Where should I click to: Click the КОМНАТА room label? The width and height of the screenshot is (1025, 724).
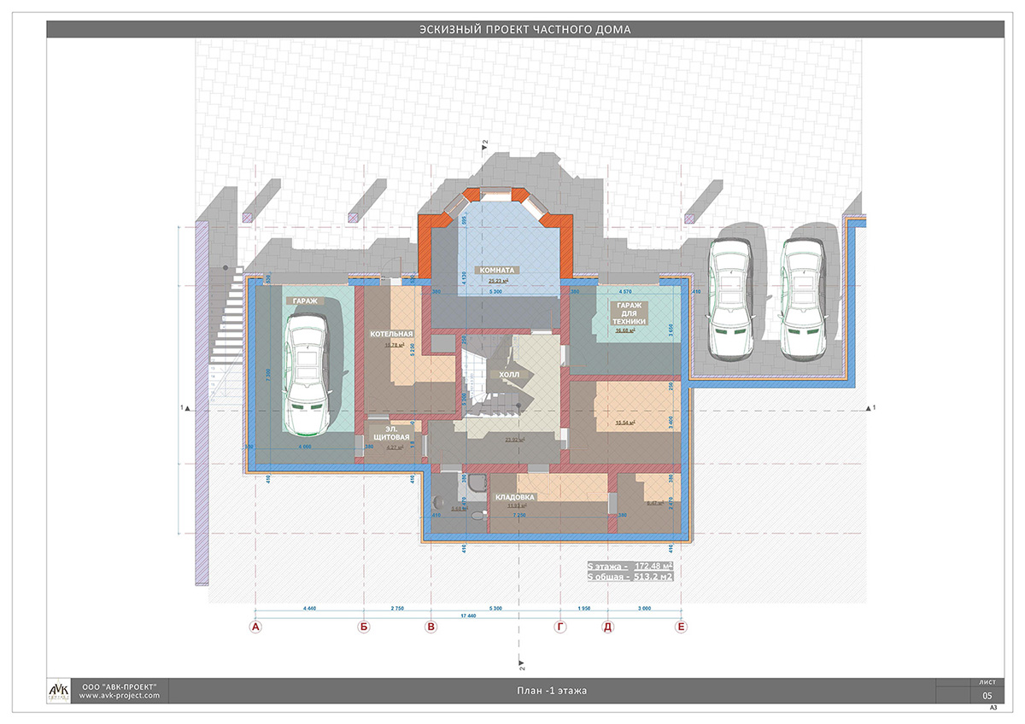tap(496, 270)
